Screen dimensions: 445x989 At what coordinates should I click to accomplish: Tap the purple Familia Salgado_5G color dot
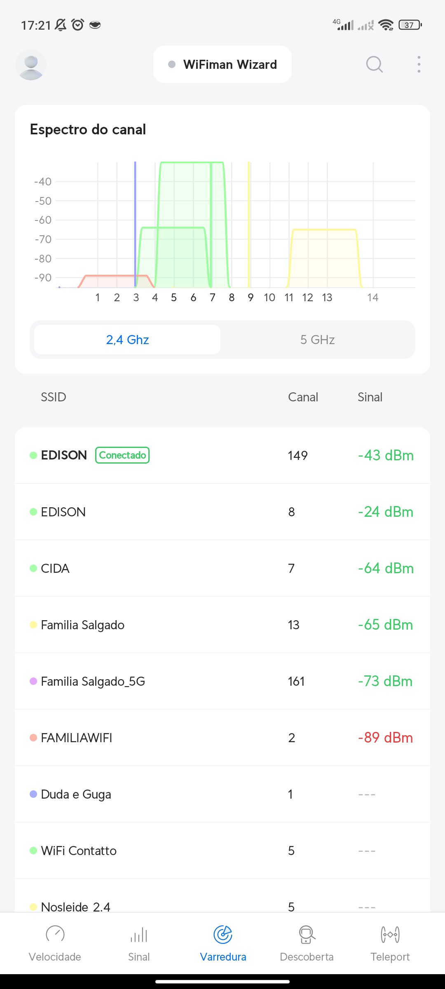(33, 681)
